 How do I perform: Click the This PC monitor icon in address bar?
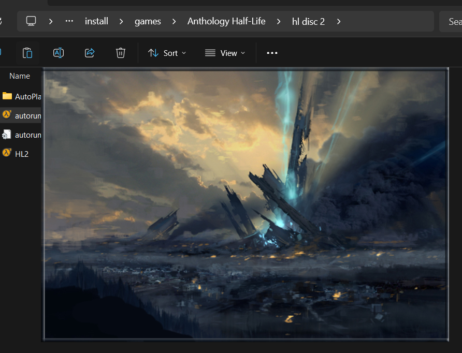click(x=31, y=21)
